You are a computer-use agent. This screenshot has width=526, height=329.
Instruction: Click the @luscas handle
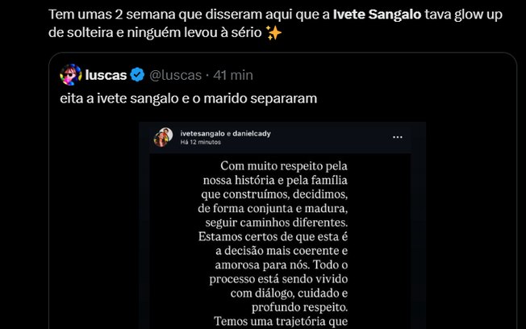click(173, 75)
